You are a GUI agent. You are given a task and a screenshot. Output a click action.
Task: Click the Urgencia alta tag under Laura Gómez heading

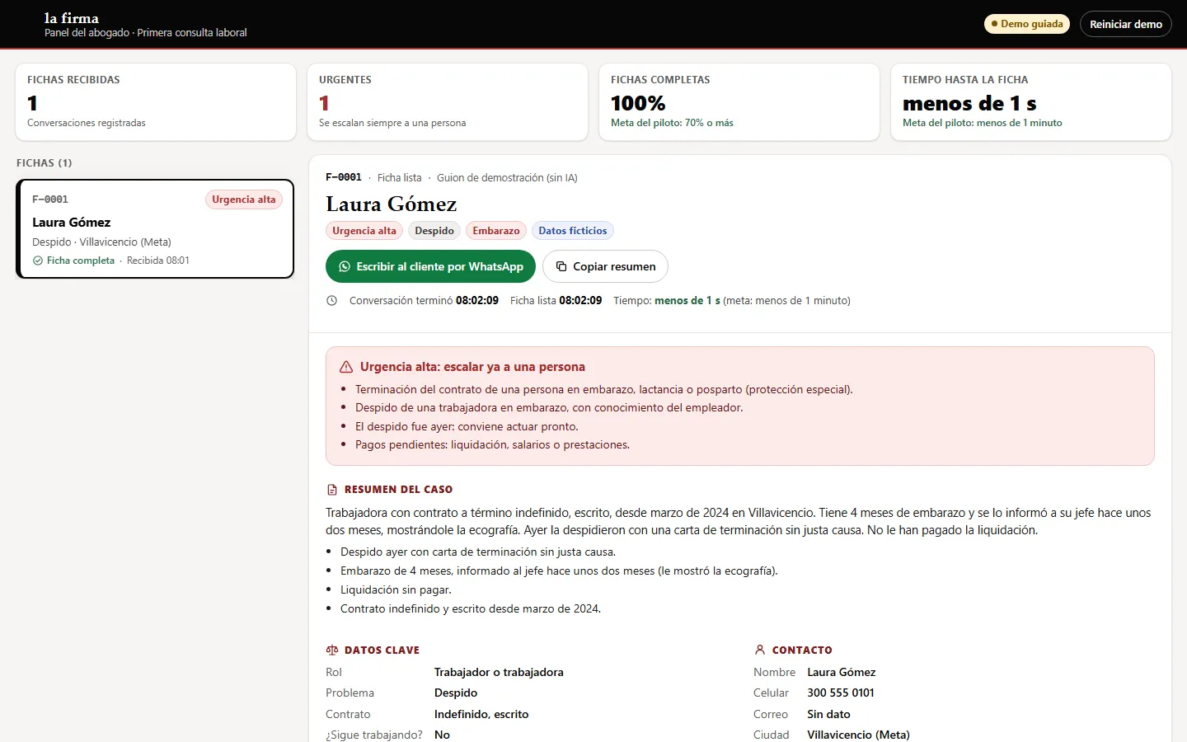(364, 231)
